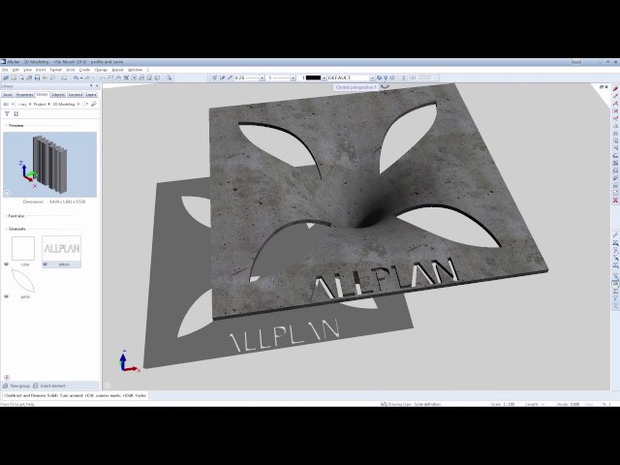
Task: Open the Insert menu
Action: [x=41, y=70]
